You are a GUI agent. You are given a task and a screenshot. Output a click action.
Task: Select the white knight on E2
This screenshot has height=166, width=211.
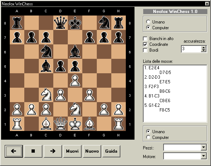tap(75, 109)
